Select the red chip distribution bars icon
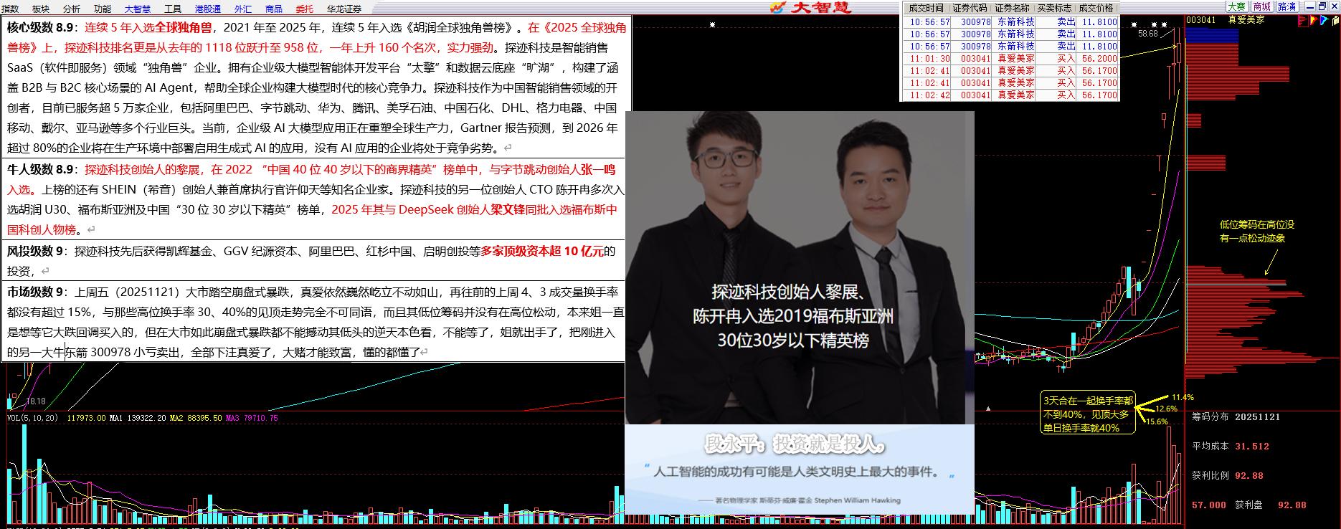 (1302, 21)
